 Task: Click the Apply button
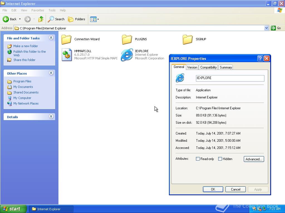(x=258, y=189)
